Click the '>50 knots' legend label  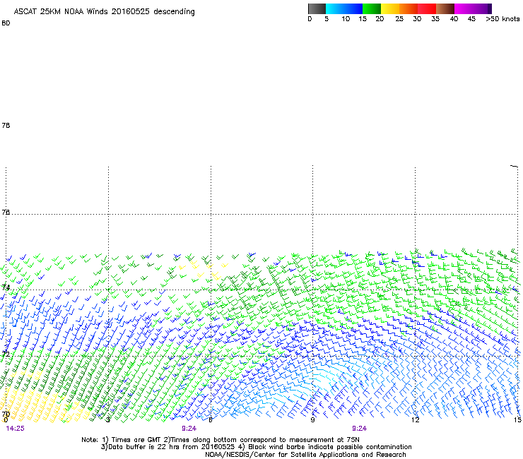click(x=503, y=19)
